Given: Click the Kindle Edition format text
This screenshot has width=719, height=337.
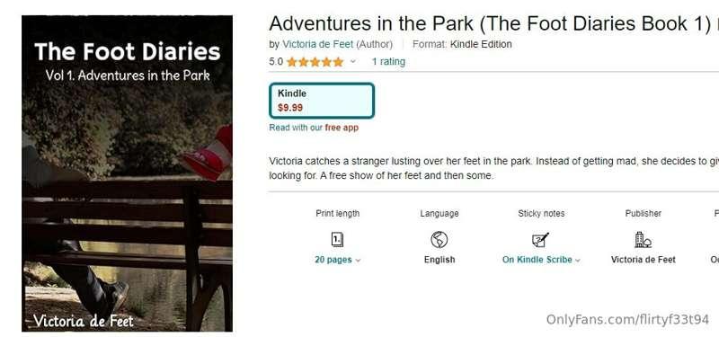Looking at the screenshot, I should pyautogui.click(x=481, y=44).
